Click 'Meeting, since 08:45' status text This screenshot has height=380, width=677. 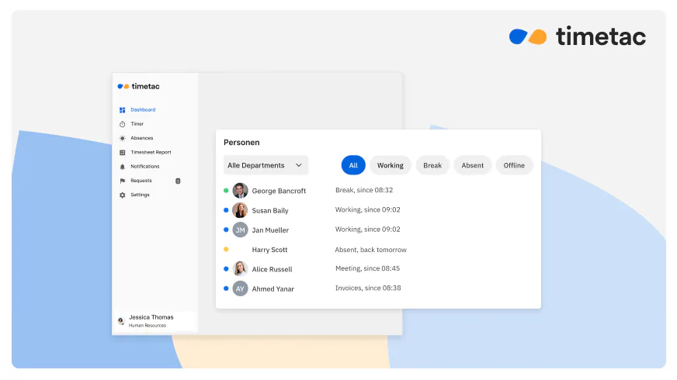click(x=367, y=268)
